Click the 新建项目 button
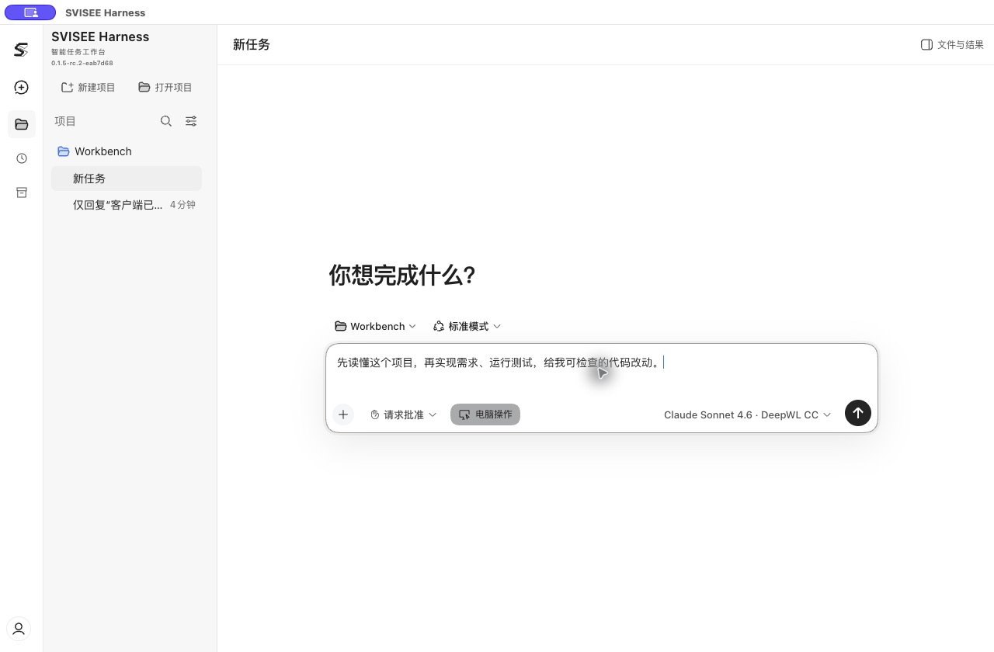The width and height of the screenshot is (994, 652). click(x=88, y=88)
